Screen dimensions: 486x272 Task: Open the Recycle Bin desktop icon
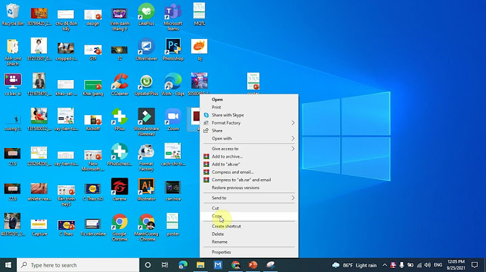(13, 14)
